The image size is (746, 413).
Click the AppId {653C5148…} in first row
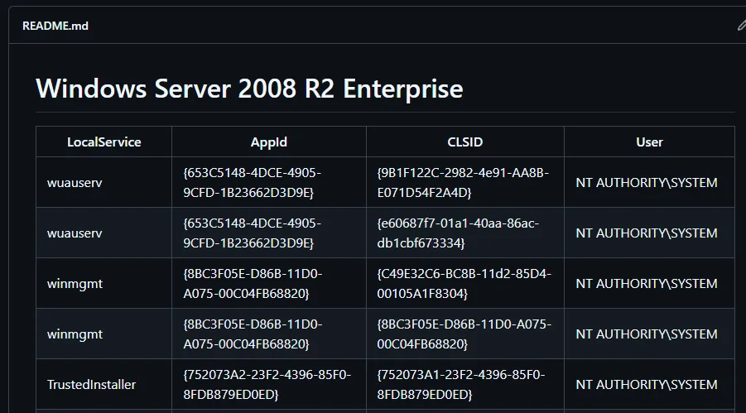pos(253,183)
